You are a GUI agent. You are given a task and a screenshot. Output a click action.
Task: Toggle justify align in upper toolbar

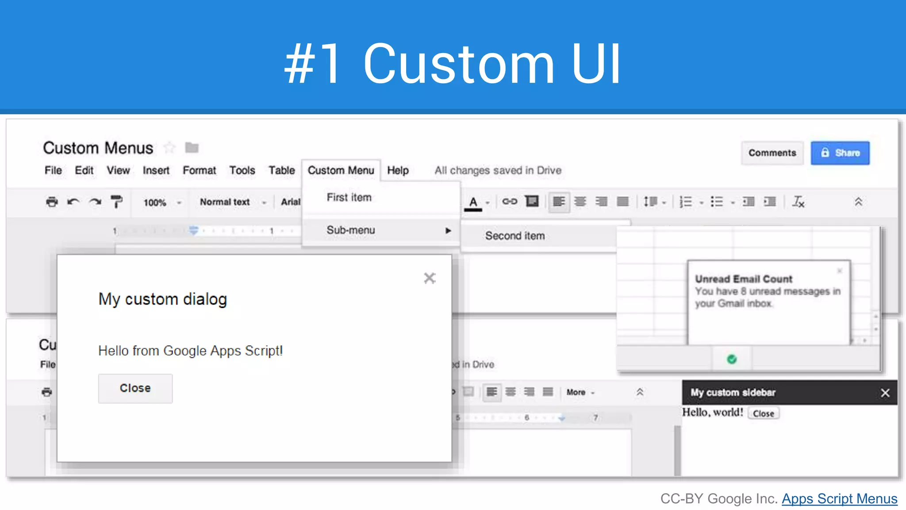622,202
